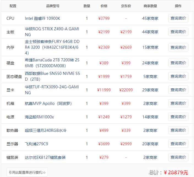Screen dimensions: 194x177
Task: Click the 价格 column header
Action: [104, 6]
